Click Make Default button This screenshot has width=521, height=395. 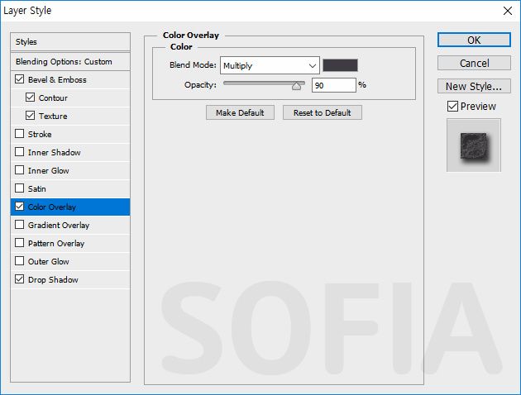[x=240, y=113]
